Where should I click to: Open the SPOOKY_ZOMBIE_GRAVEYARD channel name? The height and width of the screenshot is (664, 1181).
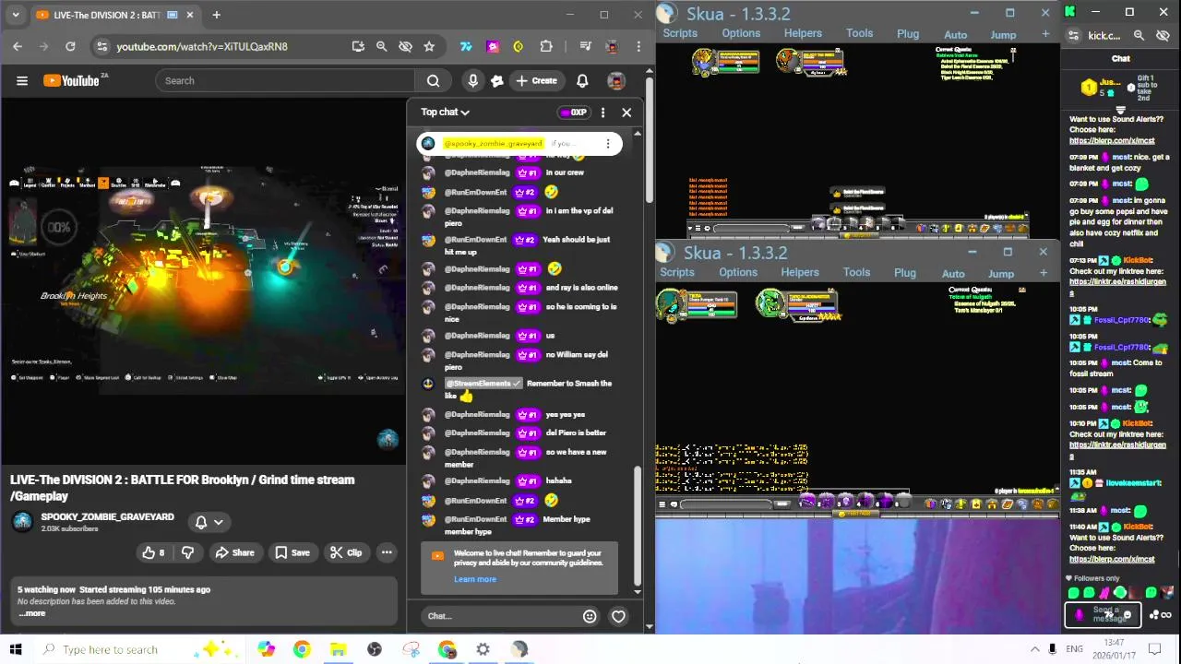107,516
